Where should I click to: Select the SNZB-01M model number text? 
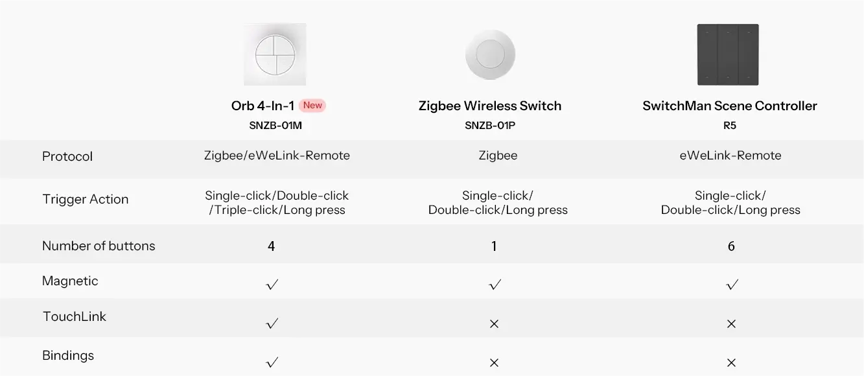[275, 125]
